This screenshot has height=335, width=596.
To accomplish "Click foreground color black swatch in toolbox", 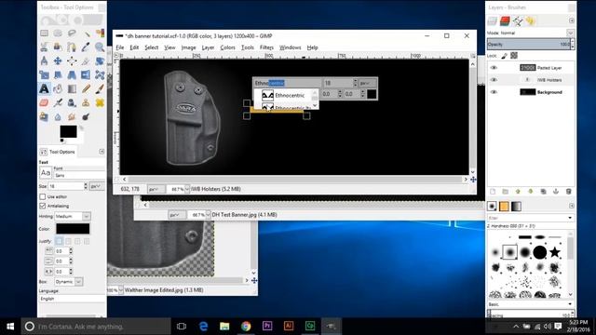I will coord(68,131).
